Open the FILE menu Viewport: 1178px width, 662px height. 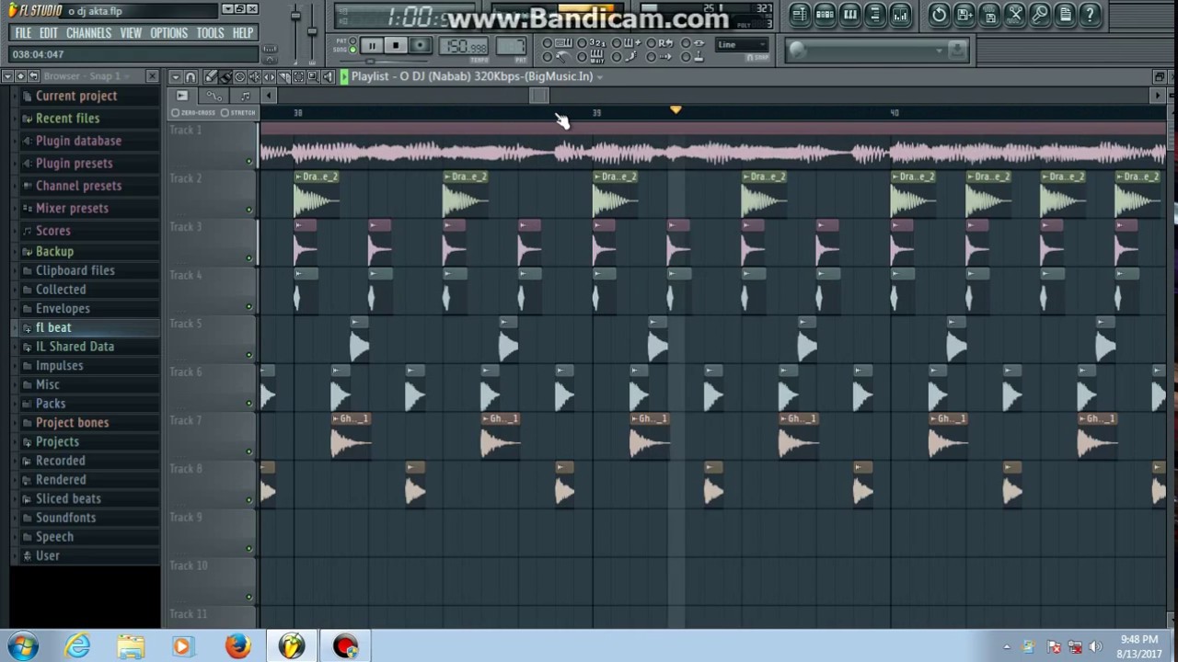[x=23, y=33]
